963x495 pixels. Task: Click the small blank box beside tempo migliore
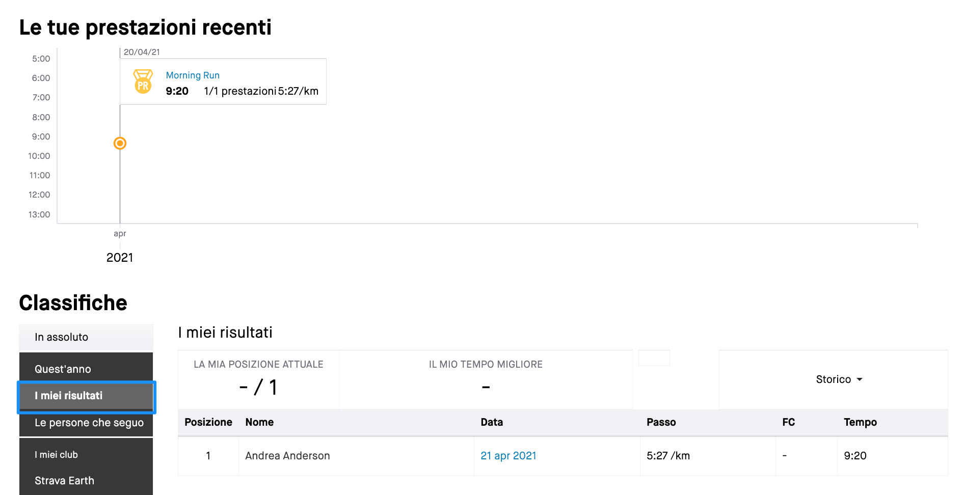[654, 358]
